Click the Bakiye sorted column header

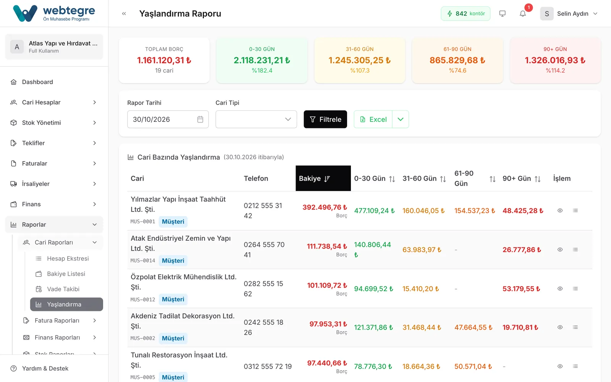[x=323, y=178]
